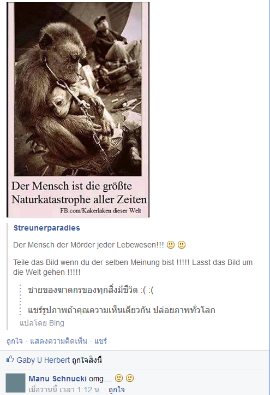The width and height of the screenshot is (270, 395).
Task: Click the first sad emoji in Manu's comment
Action: [x=119, y=378]
